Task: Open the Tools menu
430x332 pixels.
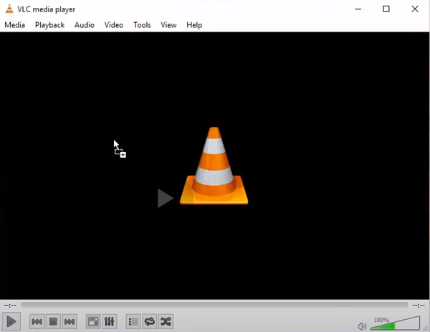Action: tap(142, 25)
